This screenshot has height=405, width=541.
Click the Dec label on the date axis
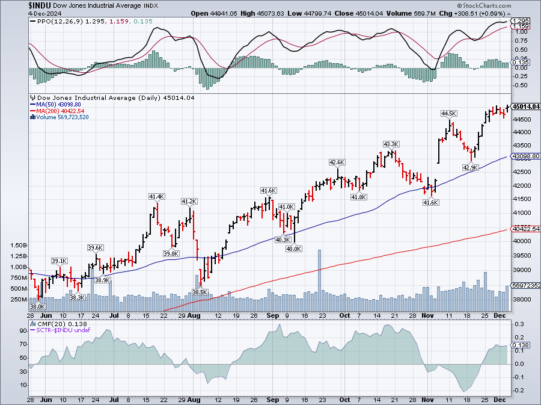point(500,315)
